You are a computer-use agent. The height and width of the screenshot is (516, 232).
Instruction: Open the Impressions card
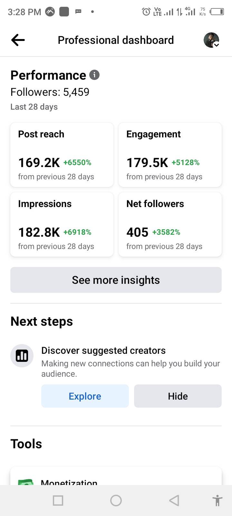click(x=62, y=224)
